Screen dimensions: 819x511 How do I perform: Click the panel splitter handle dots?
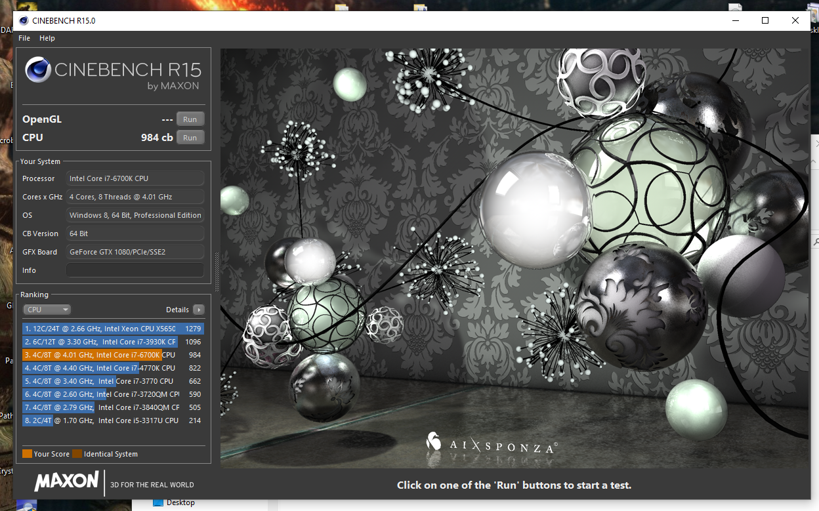[x=217, y=272]
